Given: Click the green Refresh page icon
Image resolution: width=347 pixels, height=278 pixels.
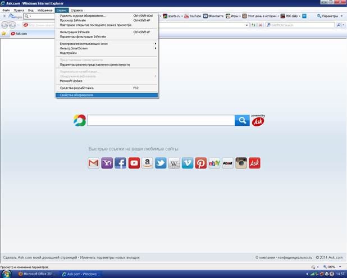Looking at the screenshot, I should (253, 25).
